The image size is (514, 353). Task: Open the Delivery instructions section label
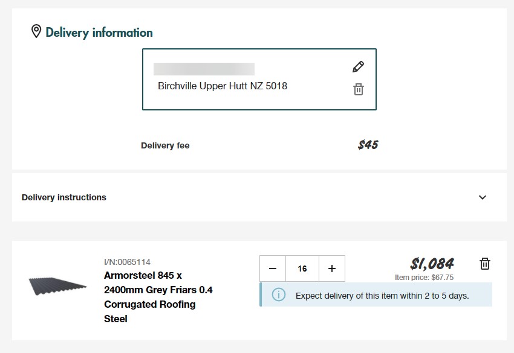(x=64, y=197)
